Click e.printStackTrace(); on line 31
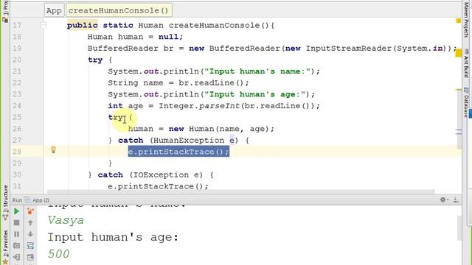Screen dimensions: 472x265 pos(158,186)
